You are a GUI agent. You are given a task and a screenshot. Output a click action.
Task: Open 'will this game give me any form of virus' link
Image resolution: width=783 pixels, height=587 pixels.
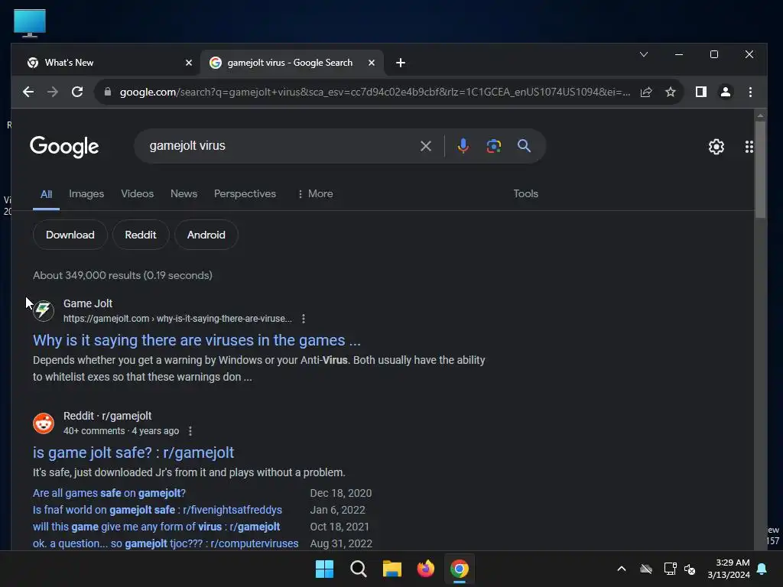point(156,527)
